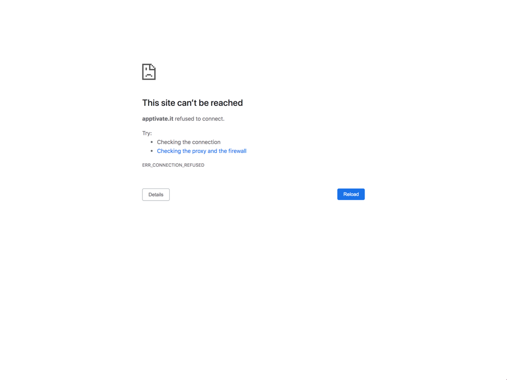507x380 pixels.
Task: Click the 'Try:' label
Action: click(147, 133)
